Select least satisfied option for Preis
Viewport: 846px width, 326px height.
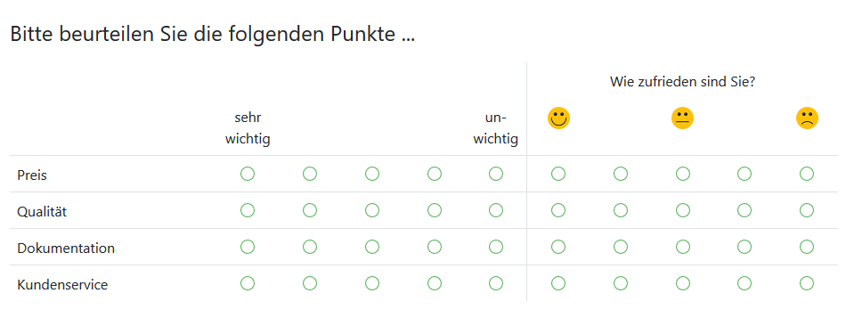807,174
